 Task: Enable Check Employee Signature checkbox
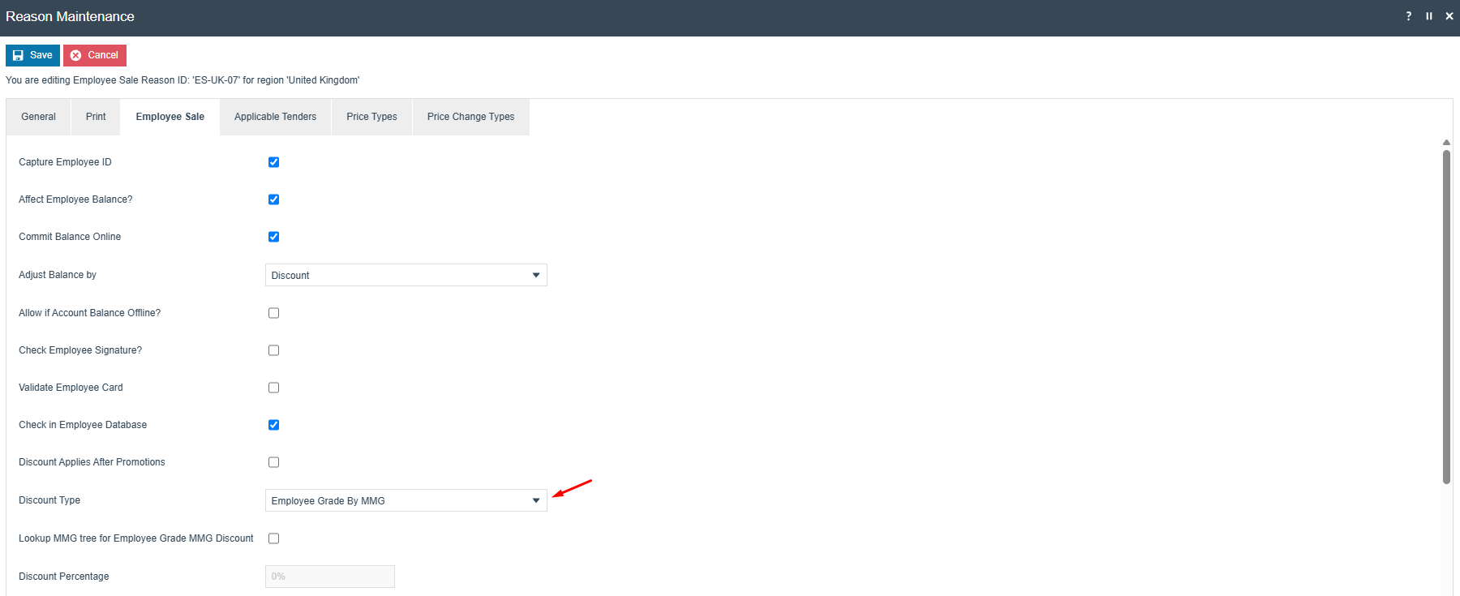[x=273, y=350]
